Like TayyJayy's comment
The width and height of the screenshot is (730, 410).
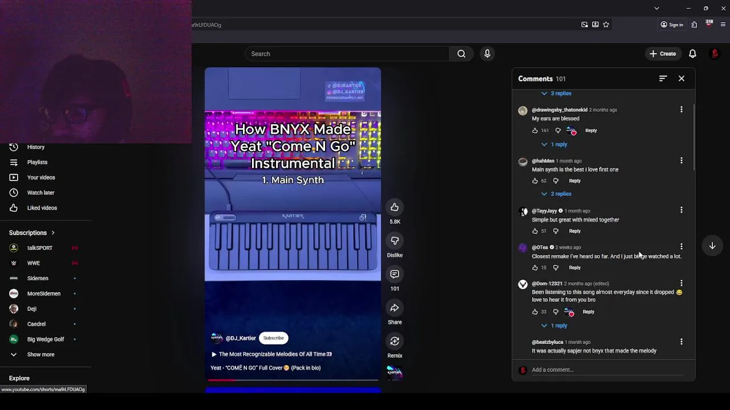[535, 231]
